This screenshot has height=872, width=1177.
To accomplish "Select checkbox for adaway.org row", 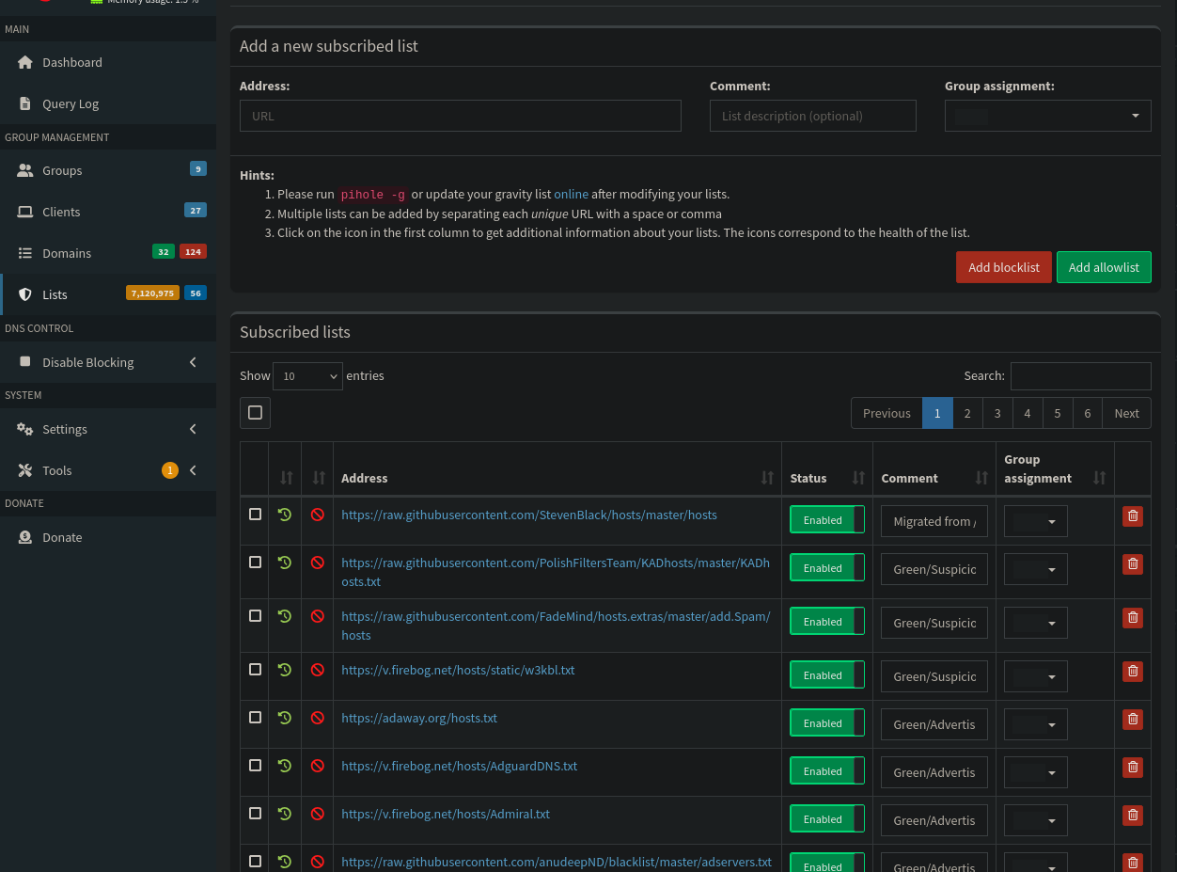I will [255, 717].
